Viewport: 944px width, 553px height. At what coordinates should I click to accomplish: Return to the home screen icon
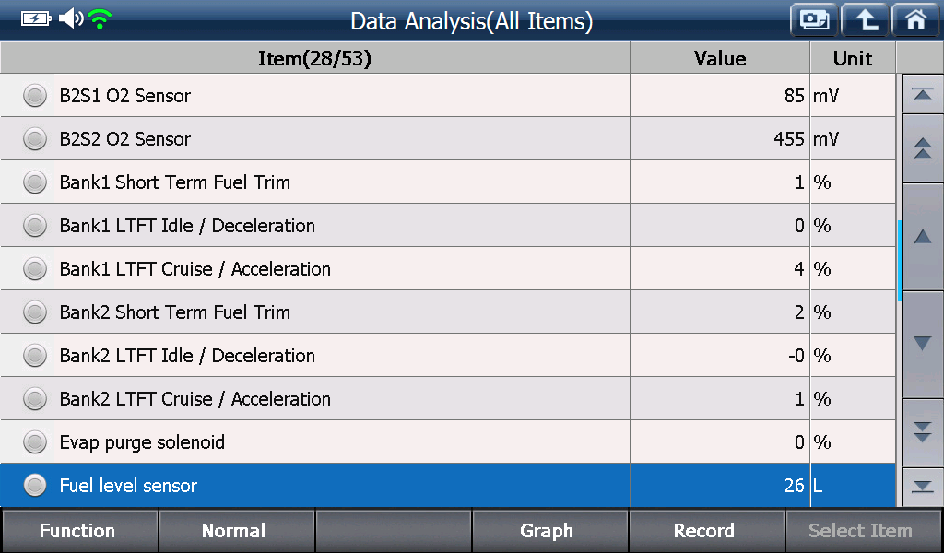coord(915,20)
